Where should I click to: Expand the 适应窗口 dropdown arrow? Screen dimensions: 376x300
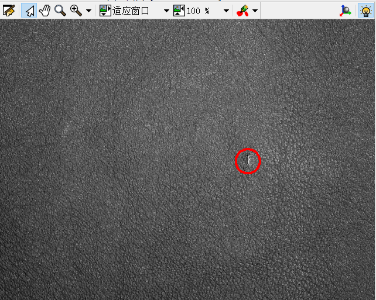pos(166,11)
